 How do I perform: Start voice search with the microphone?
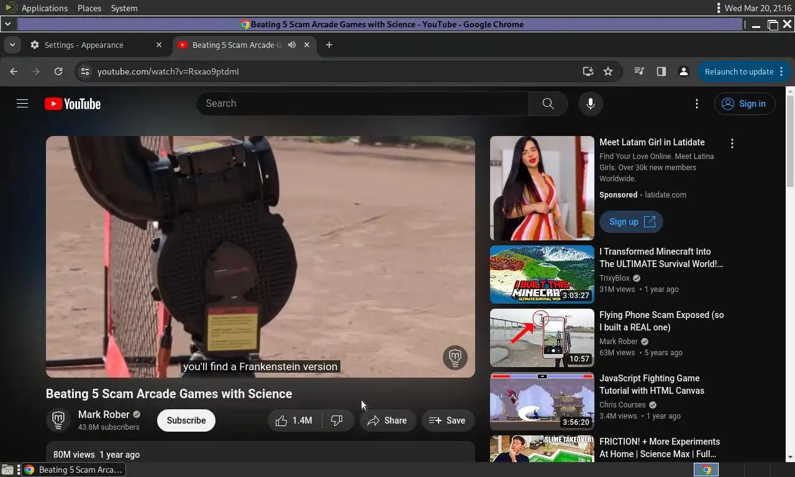(x=591, y=104)
